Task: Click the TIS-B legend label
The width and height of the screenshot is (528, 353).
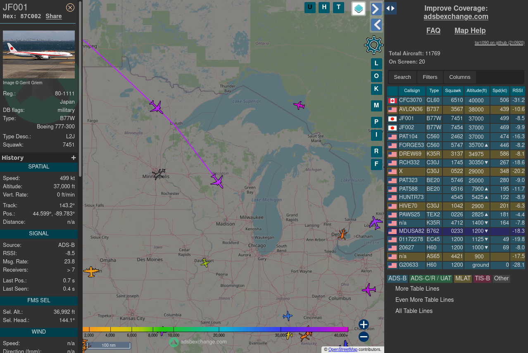Action: [x=483, y=279]
